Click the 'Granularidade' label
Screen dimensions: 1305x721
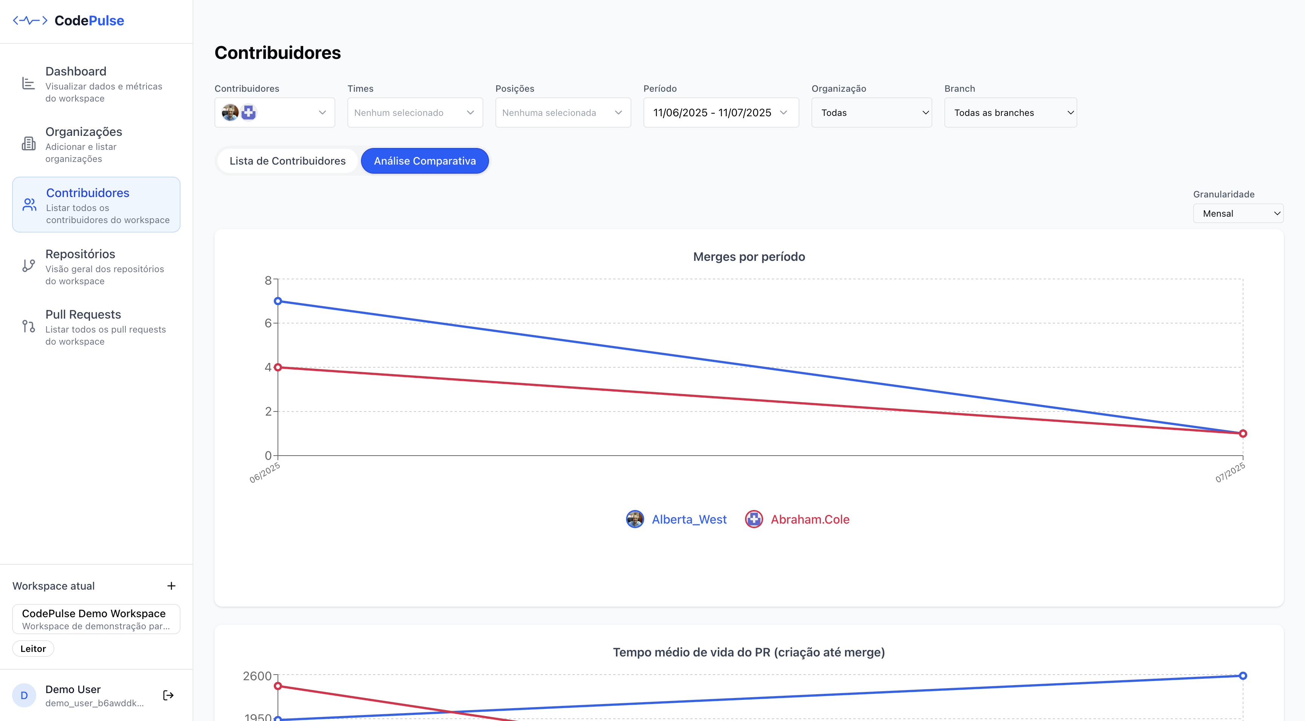pyautogui.click(x=1223, y=194)
